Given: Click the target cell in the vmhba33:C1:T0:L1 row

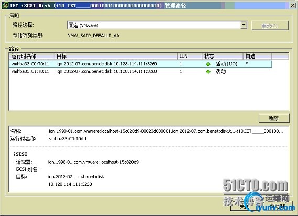Looking at the screenshot, I should (106, 71).
